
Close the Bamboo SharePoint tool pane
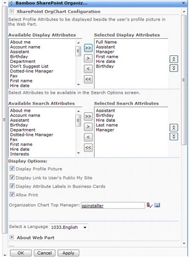pos(184,3)
